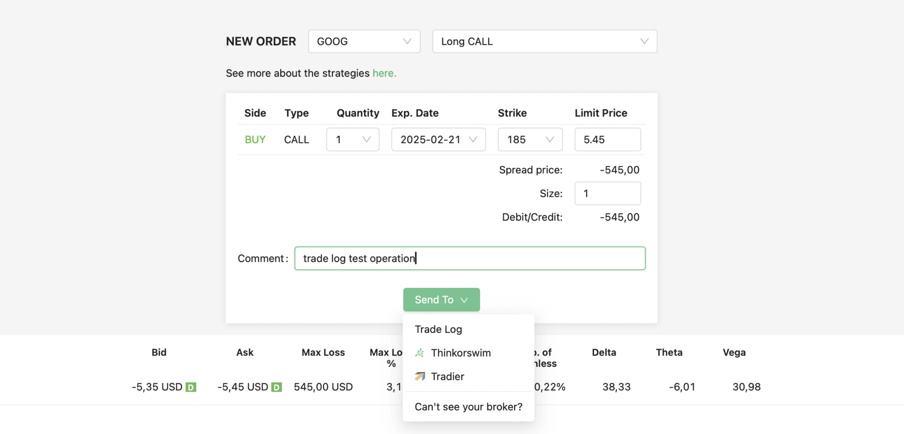Image resolution: width=904 pixels, height=434 pixels.
Task: Click the -5,45 USD ask value
Action: (x=242, y=387)
